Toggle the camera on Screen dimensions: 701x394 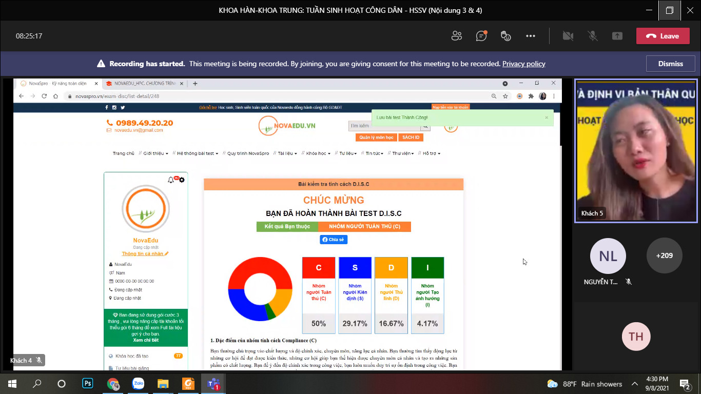[568, 36]
